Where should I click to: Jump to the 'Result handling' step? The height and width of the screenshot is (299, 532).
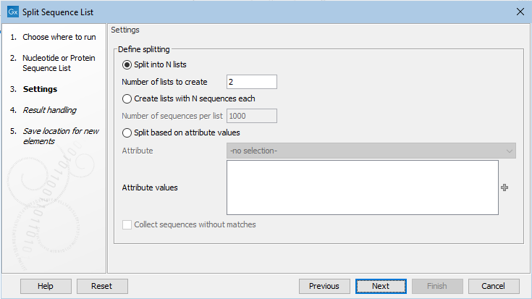tap(49, 110)
